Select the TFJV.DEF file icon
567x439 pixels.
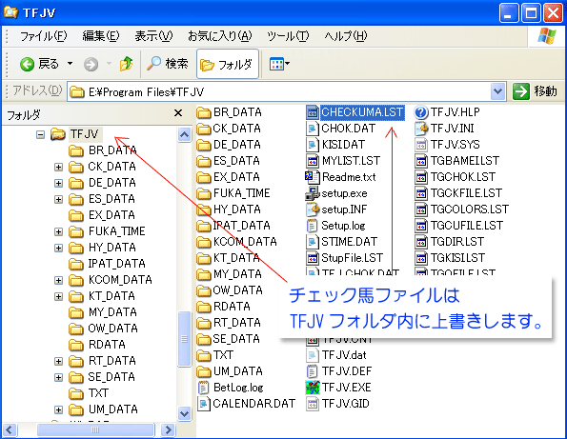[312, 371]
